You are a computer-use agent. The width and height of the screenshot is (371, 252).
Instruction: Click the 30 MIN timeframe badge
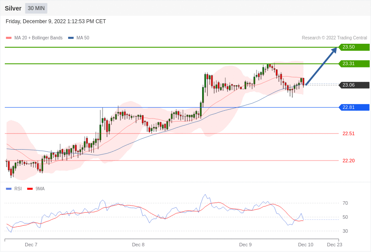point(36,8)
